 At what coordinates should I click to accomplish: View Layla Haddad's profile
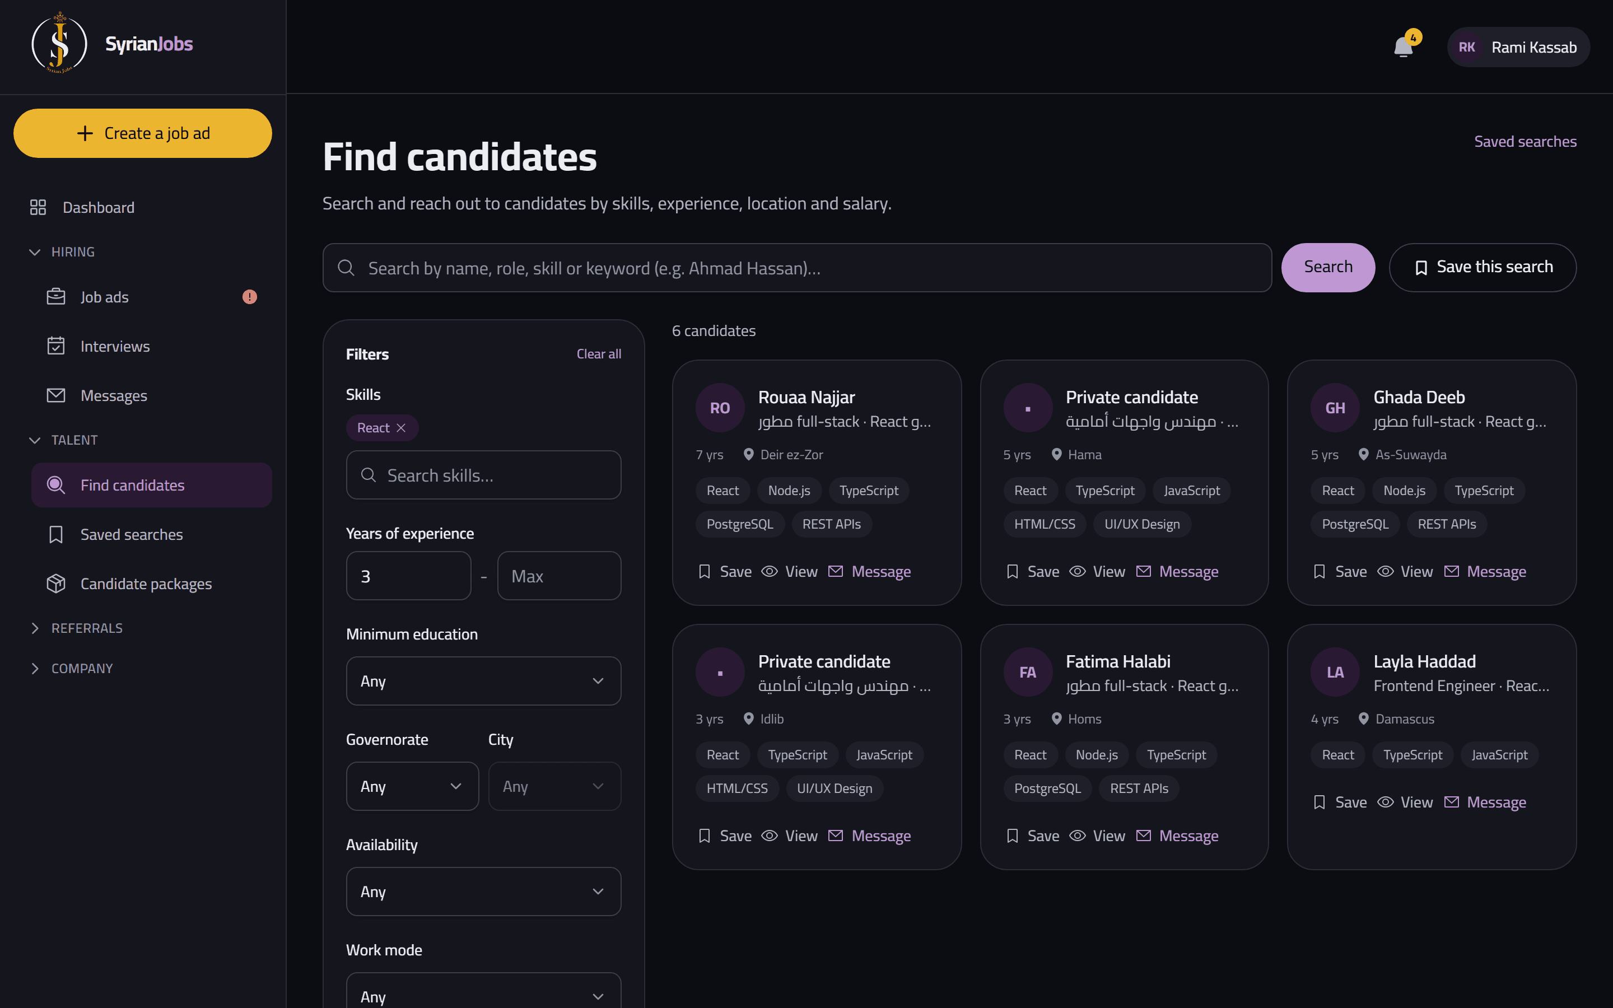1405,802
